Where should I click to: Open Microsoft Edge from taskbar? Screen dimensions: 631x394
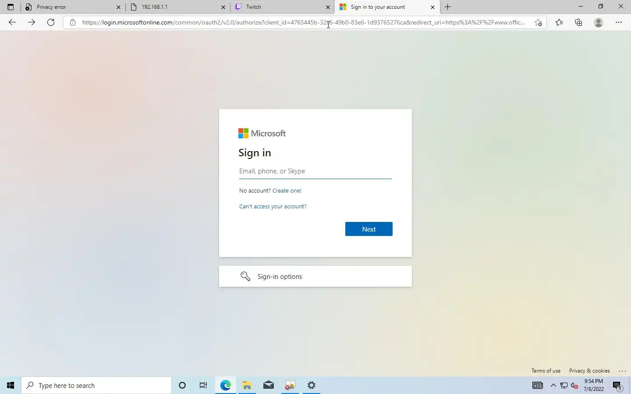225,385
